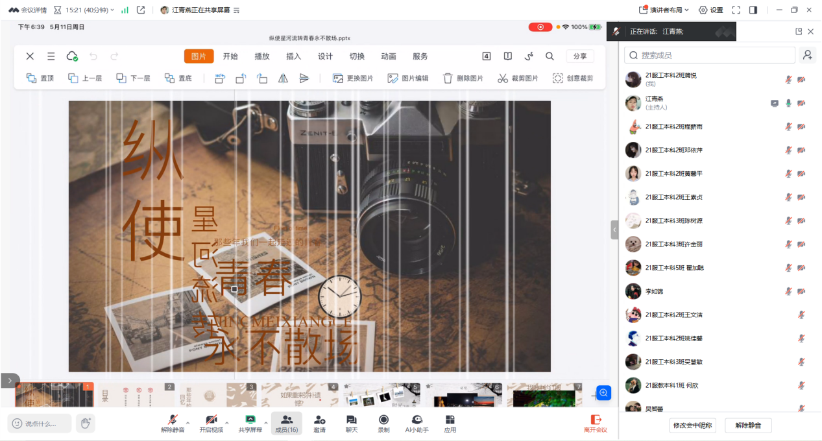Image resolution: width=822 pixels, height=441 pixels.
Task: Click the 修改会中昵称 button
Action: coord(694,425)
